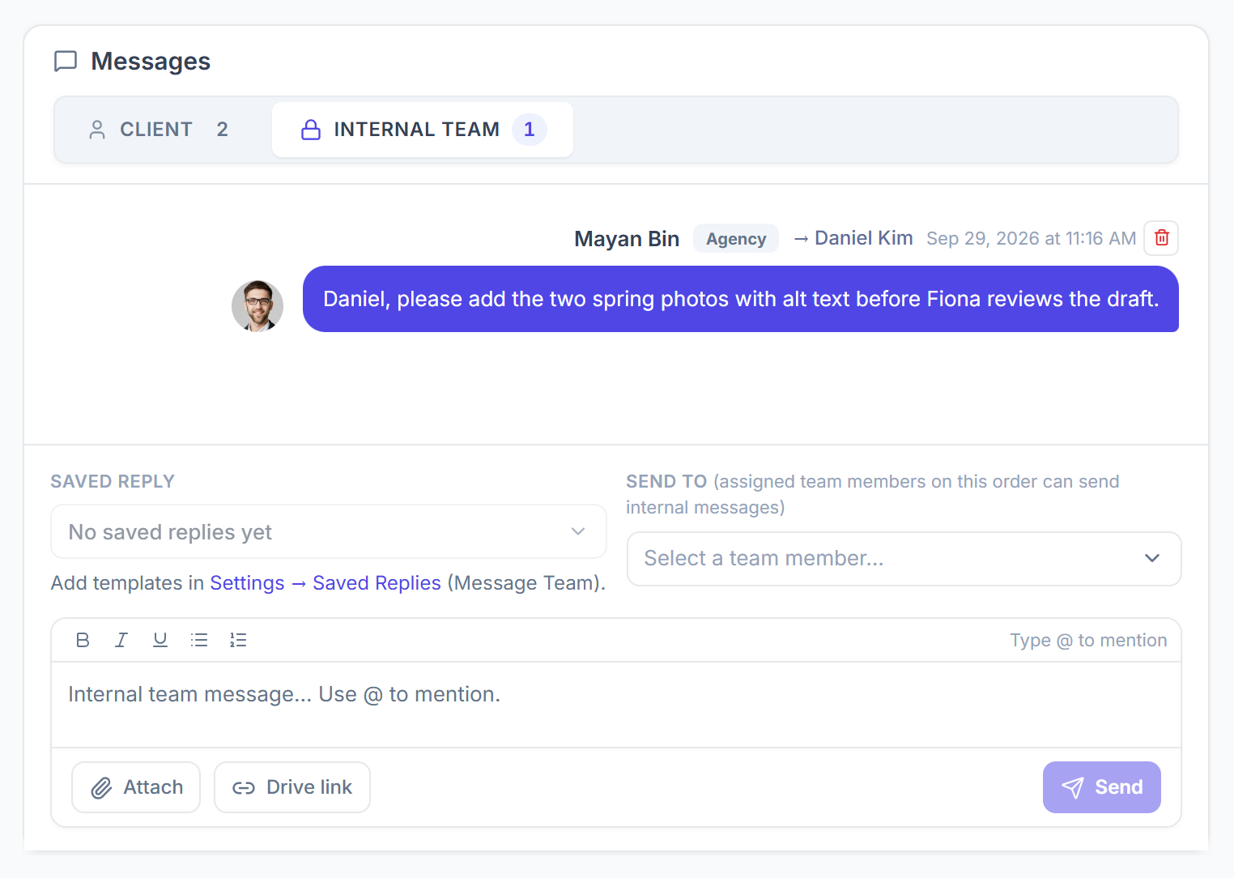Image resolution: width=1234 pixels, height=878 pixels.
Task: Open the Settings link
Action: coord(247,583)
